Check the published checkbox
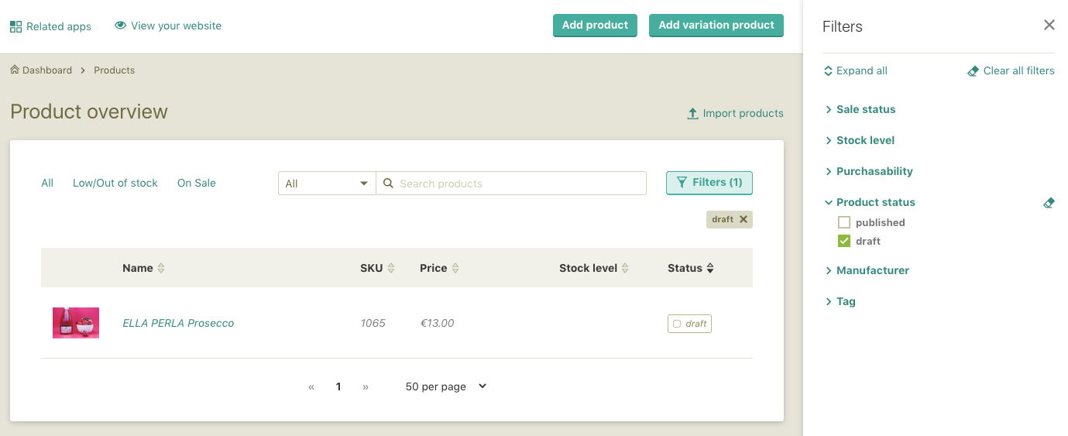 tap(844, 222)
